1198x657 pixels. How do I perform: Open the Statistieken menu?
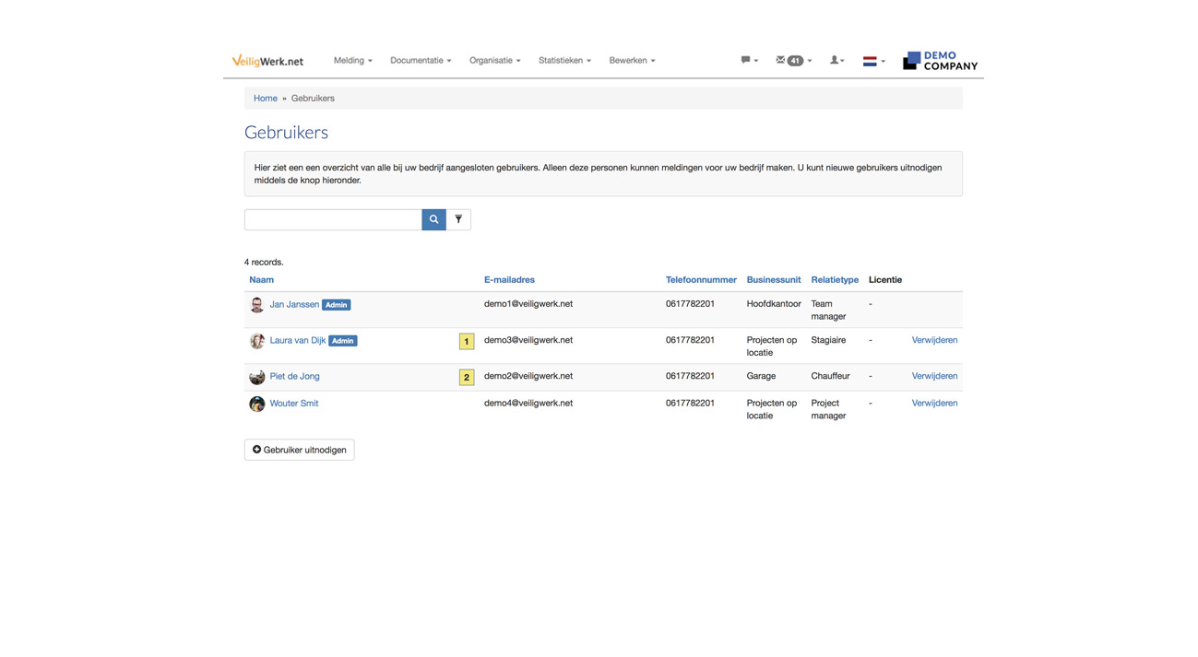pyautogui.click(x=564, y=61)
